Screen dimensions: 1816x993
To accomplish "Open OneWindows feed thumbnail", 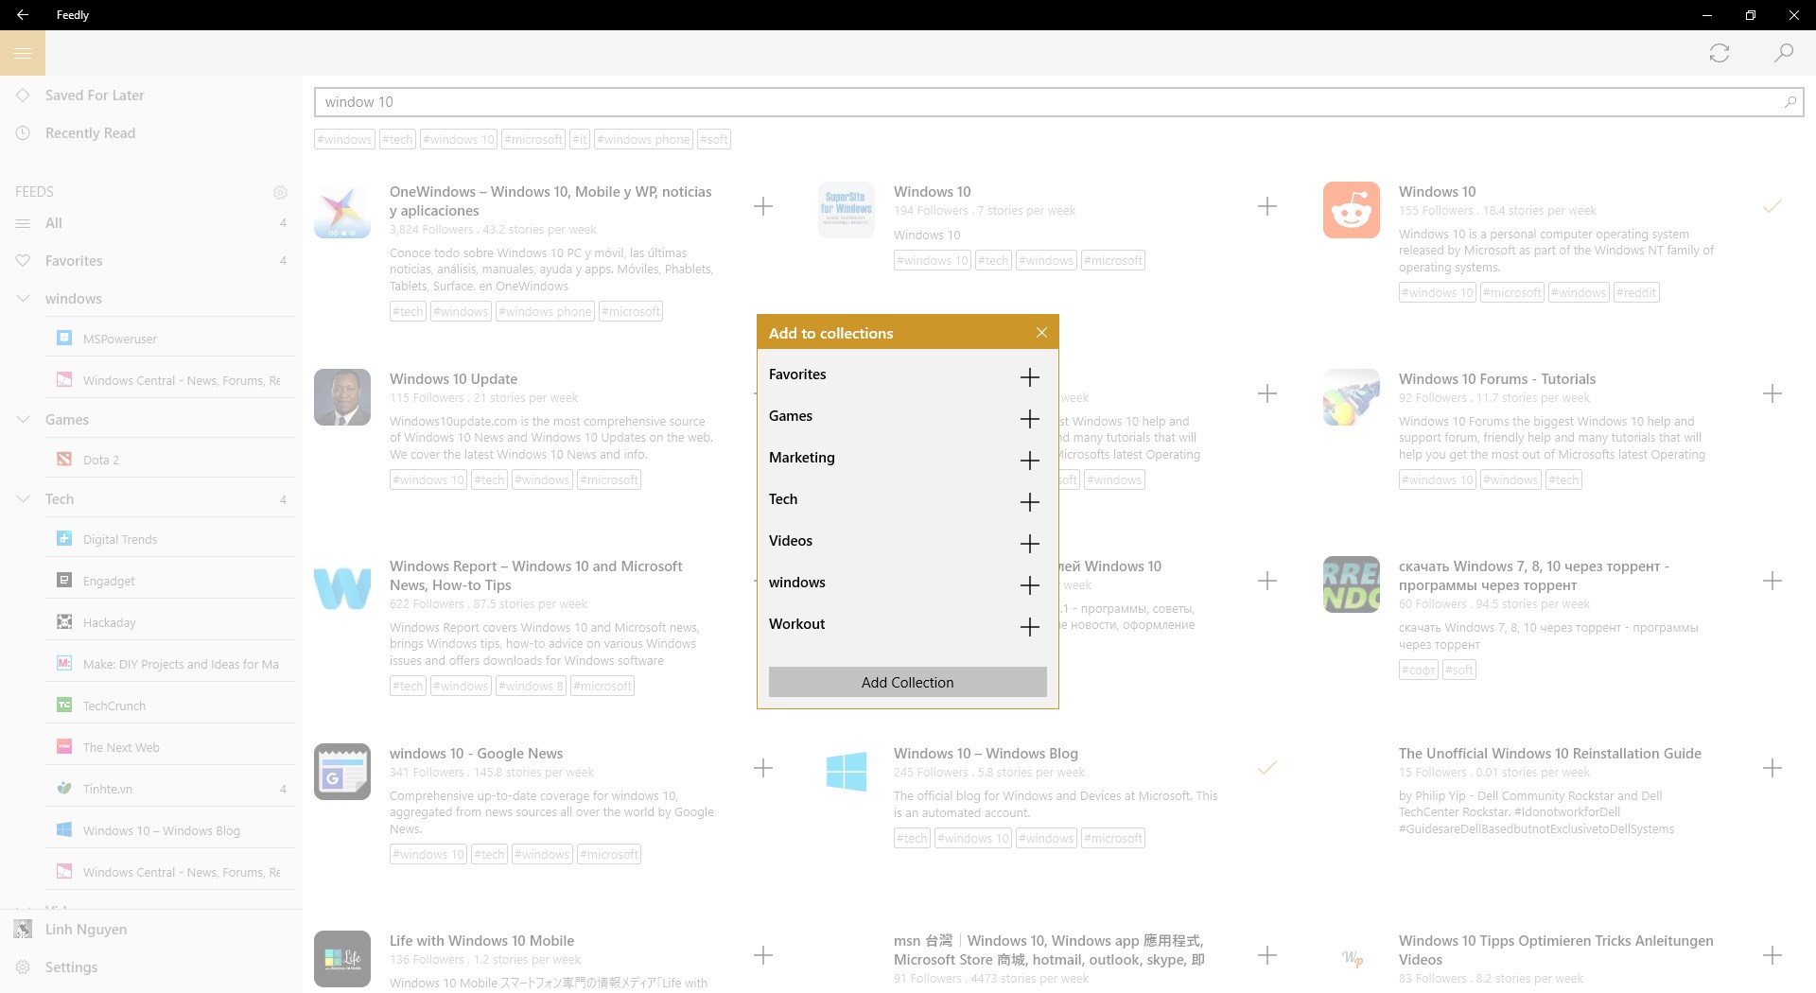I will pyautogui.click(x=342, y=210).
